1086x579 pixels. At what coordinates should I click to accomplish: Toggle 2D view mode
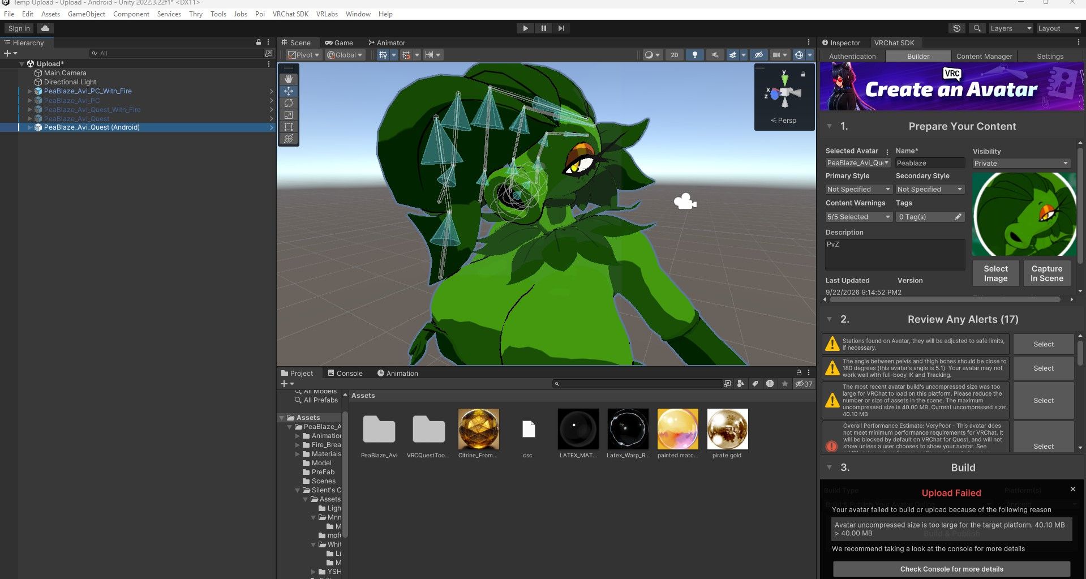pos(674,55)
